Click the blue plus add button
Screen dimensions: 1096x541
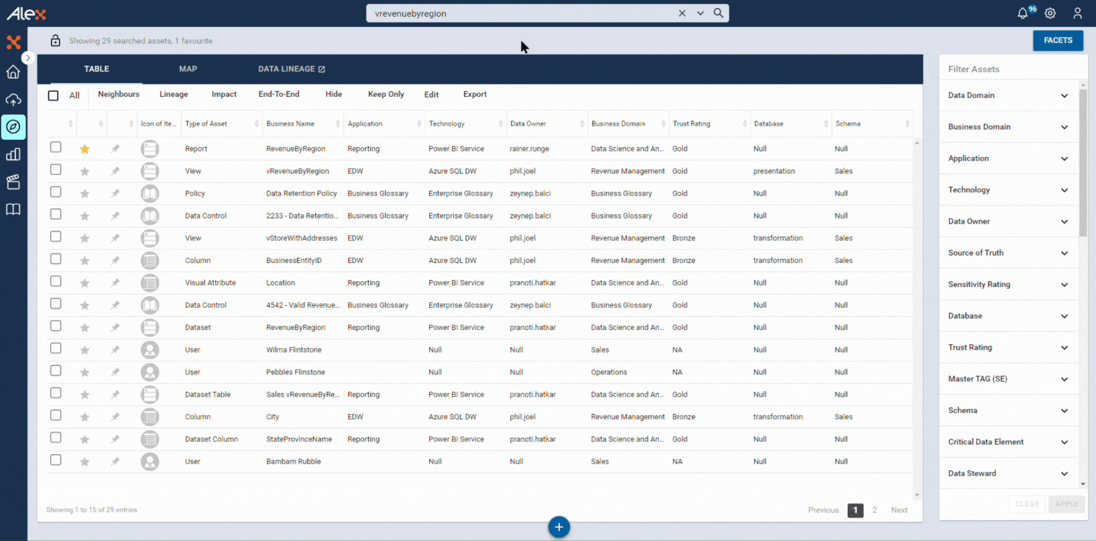point(559,527)
